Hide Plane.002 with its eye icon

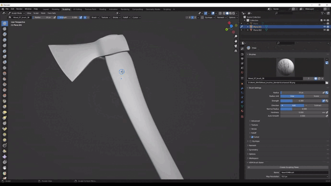[x=324, y=30]
